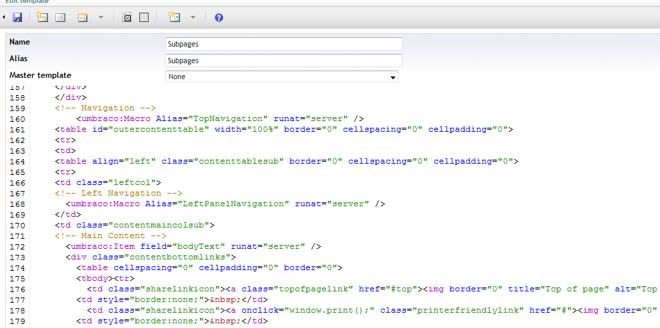This screenshot has height=328, width=660.
Task: Click the window.print() line 178
Action: (x=372, y=310)
